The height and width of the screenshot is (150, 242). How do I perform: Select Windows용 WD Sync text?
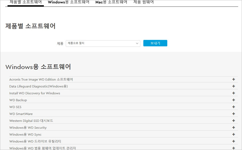[25, 134]
